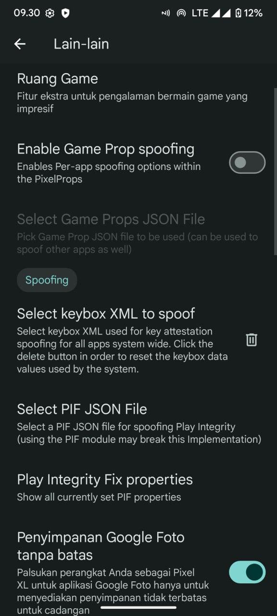Screen dimensions: 277x616
Task: Tap the back arrow icon
Action: coord(20,44)
